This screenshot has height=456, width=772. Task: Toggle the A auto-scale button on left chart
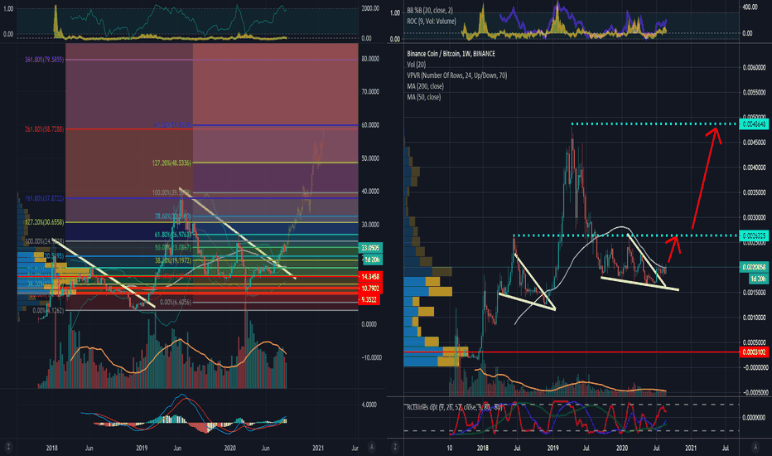point(371,447)
